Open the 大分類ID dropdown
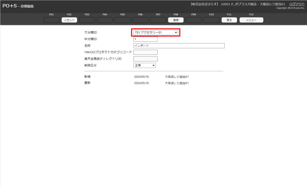The width and height of the screenshot is (307, 188). [156, 32]
